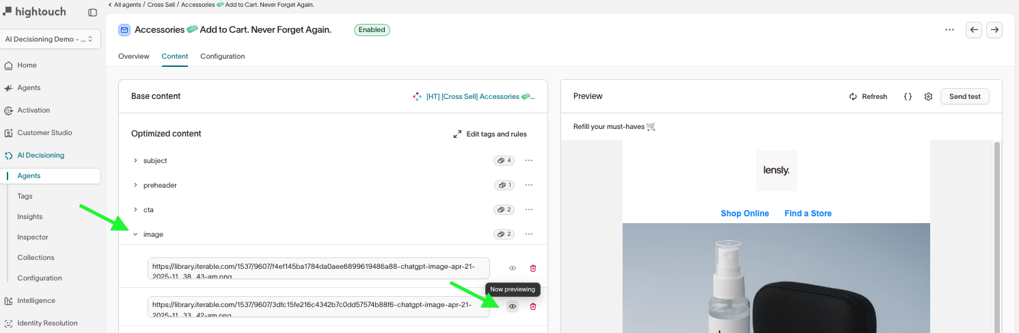Screen dimensions: 1019x333
Task: Go to previous agent with left arrow
Action: coord(974,30)
